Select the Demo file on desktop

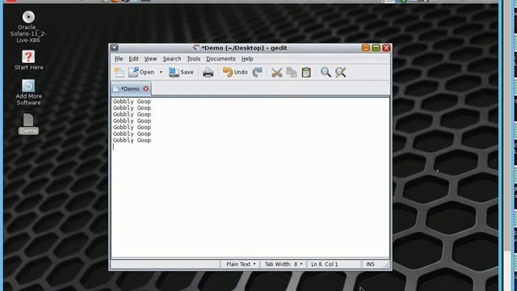coord(28,124)
